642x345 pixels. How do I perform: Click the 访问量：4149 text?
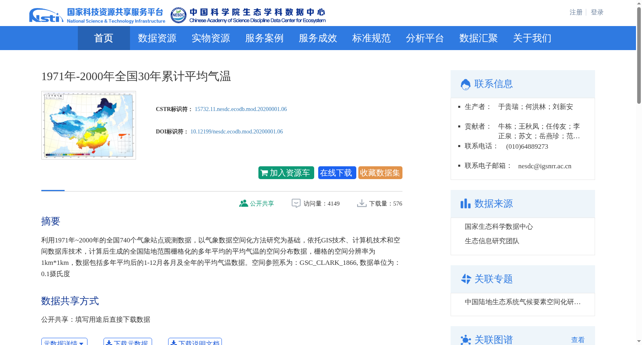321,204
